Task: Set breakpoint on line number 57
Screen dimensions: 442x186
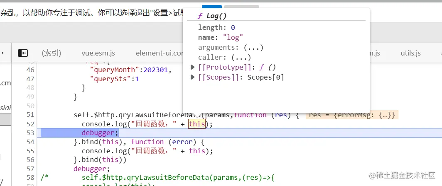Action: [x=29, y=169]
